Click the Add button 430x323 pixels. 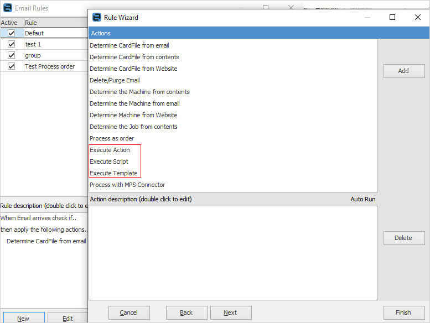pos(404,71)
